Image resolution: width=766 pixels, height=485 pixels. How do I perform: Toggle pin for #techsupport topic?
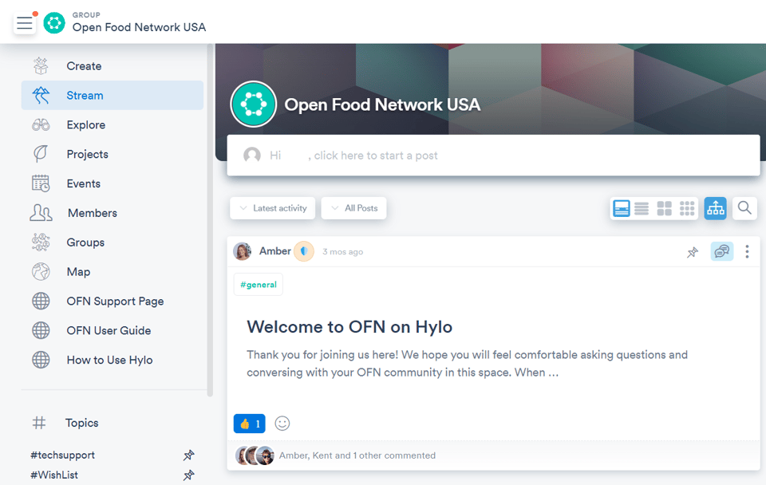click(x=188, y=455)
